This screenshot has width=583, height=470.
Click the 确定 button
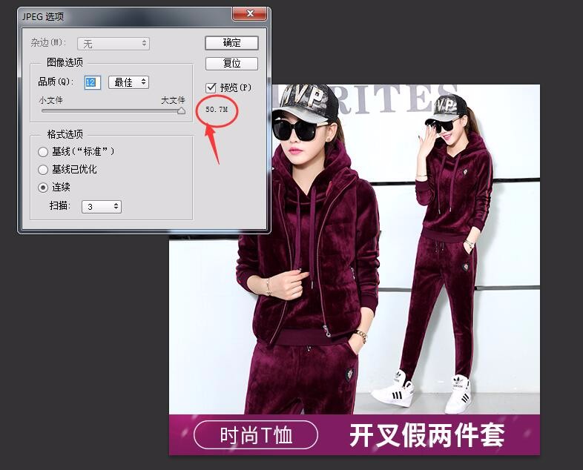[x=231, y=43]
